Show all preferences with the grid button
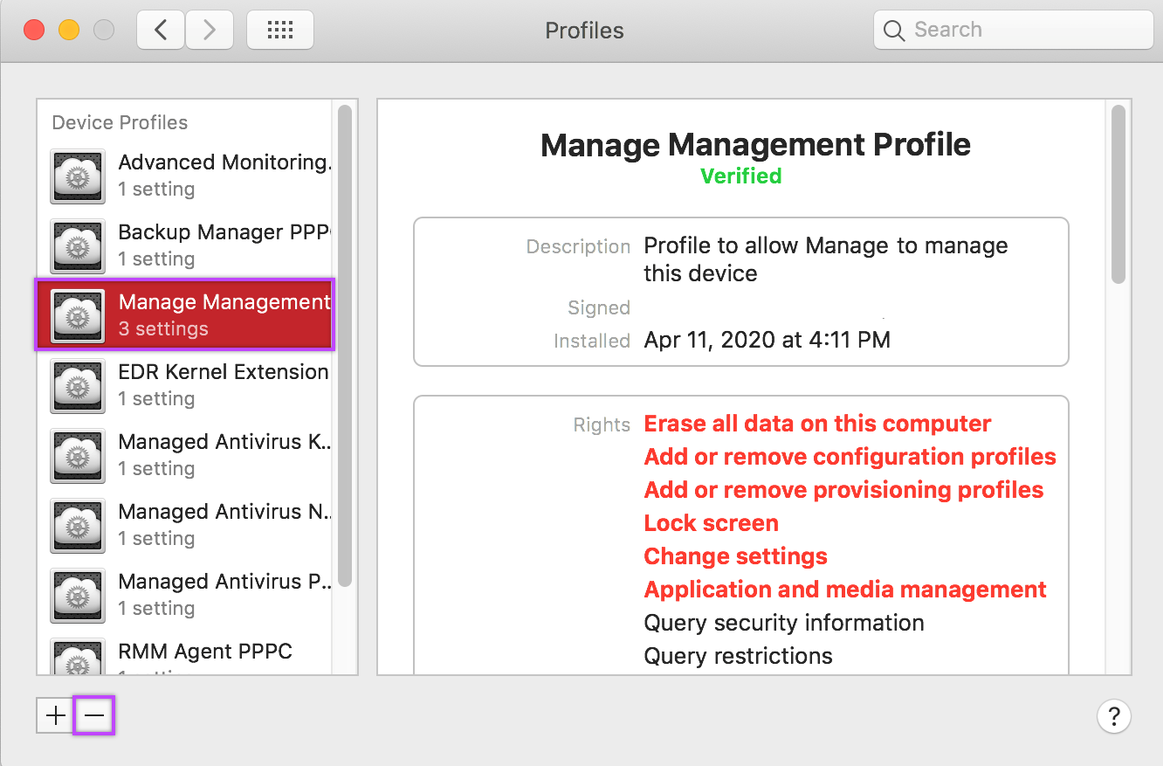 [x=280, y=31]
